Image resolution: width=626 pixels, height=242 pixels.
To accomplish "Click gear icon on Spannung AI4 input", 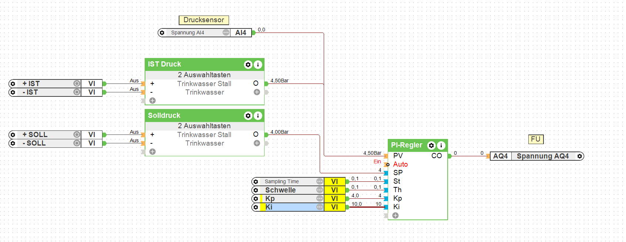I will click(162, 33).
